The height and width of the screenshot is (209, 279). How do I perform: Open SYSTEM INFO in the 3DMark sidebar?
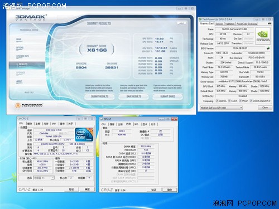click(x=22, y=56)
